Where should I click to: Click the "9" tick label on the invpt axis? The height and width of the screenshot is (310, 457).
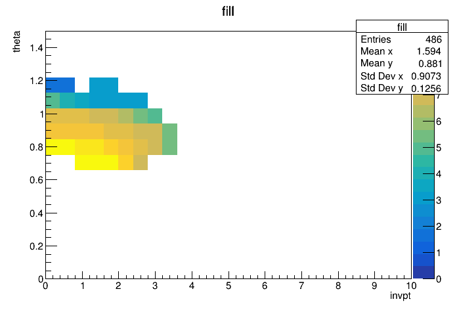pos(374,286)
